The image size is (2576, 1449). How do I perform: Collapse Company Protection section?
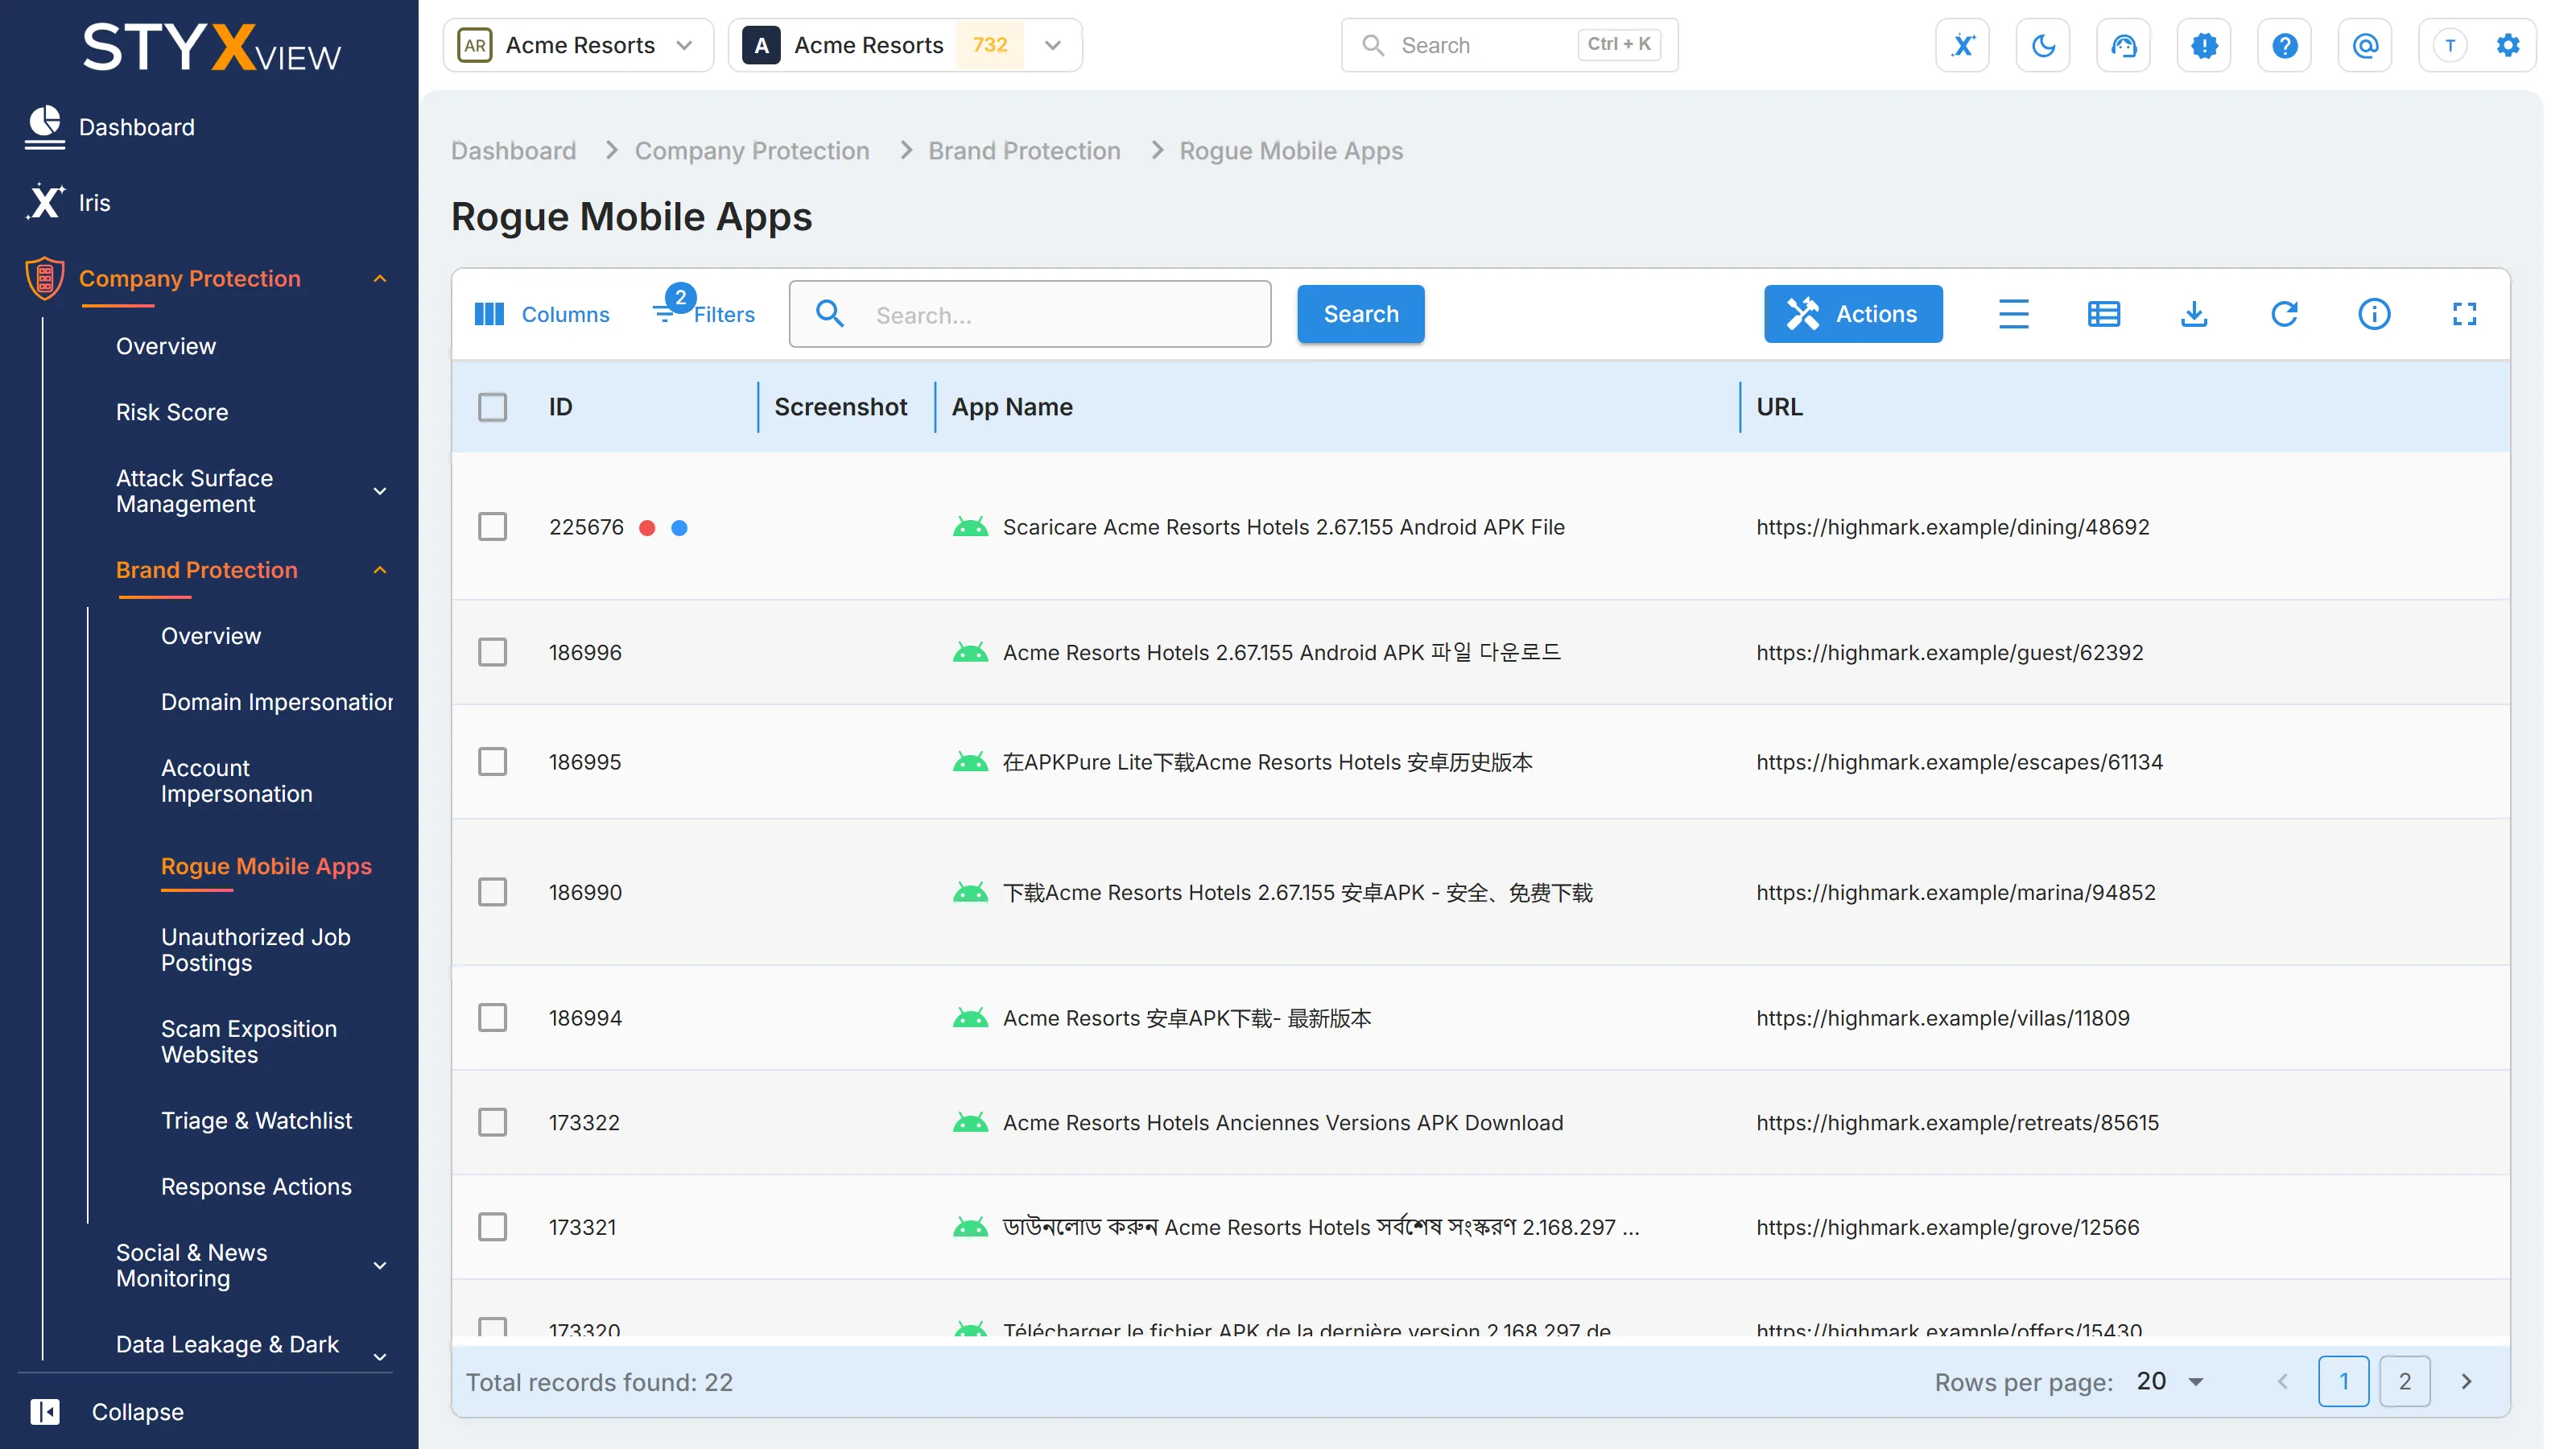[380, 279]
